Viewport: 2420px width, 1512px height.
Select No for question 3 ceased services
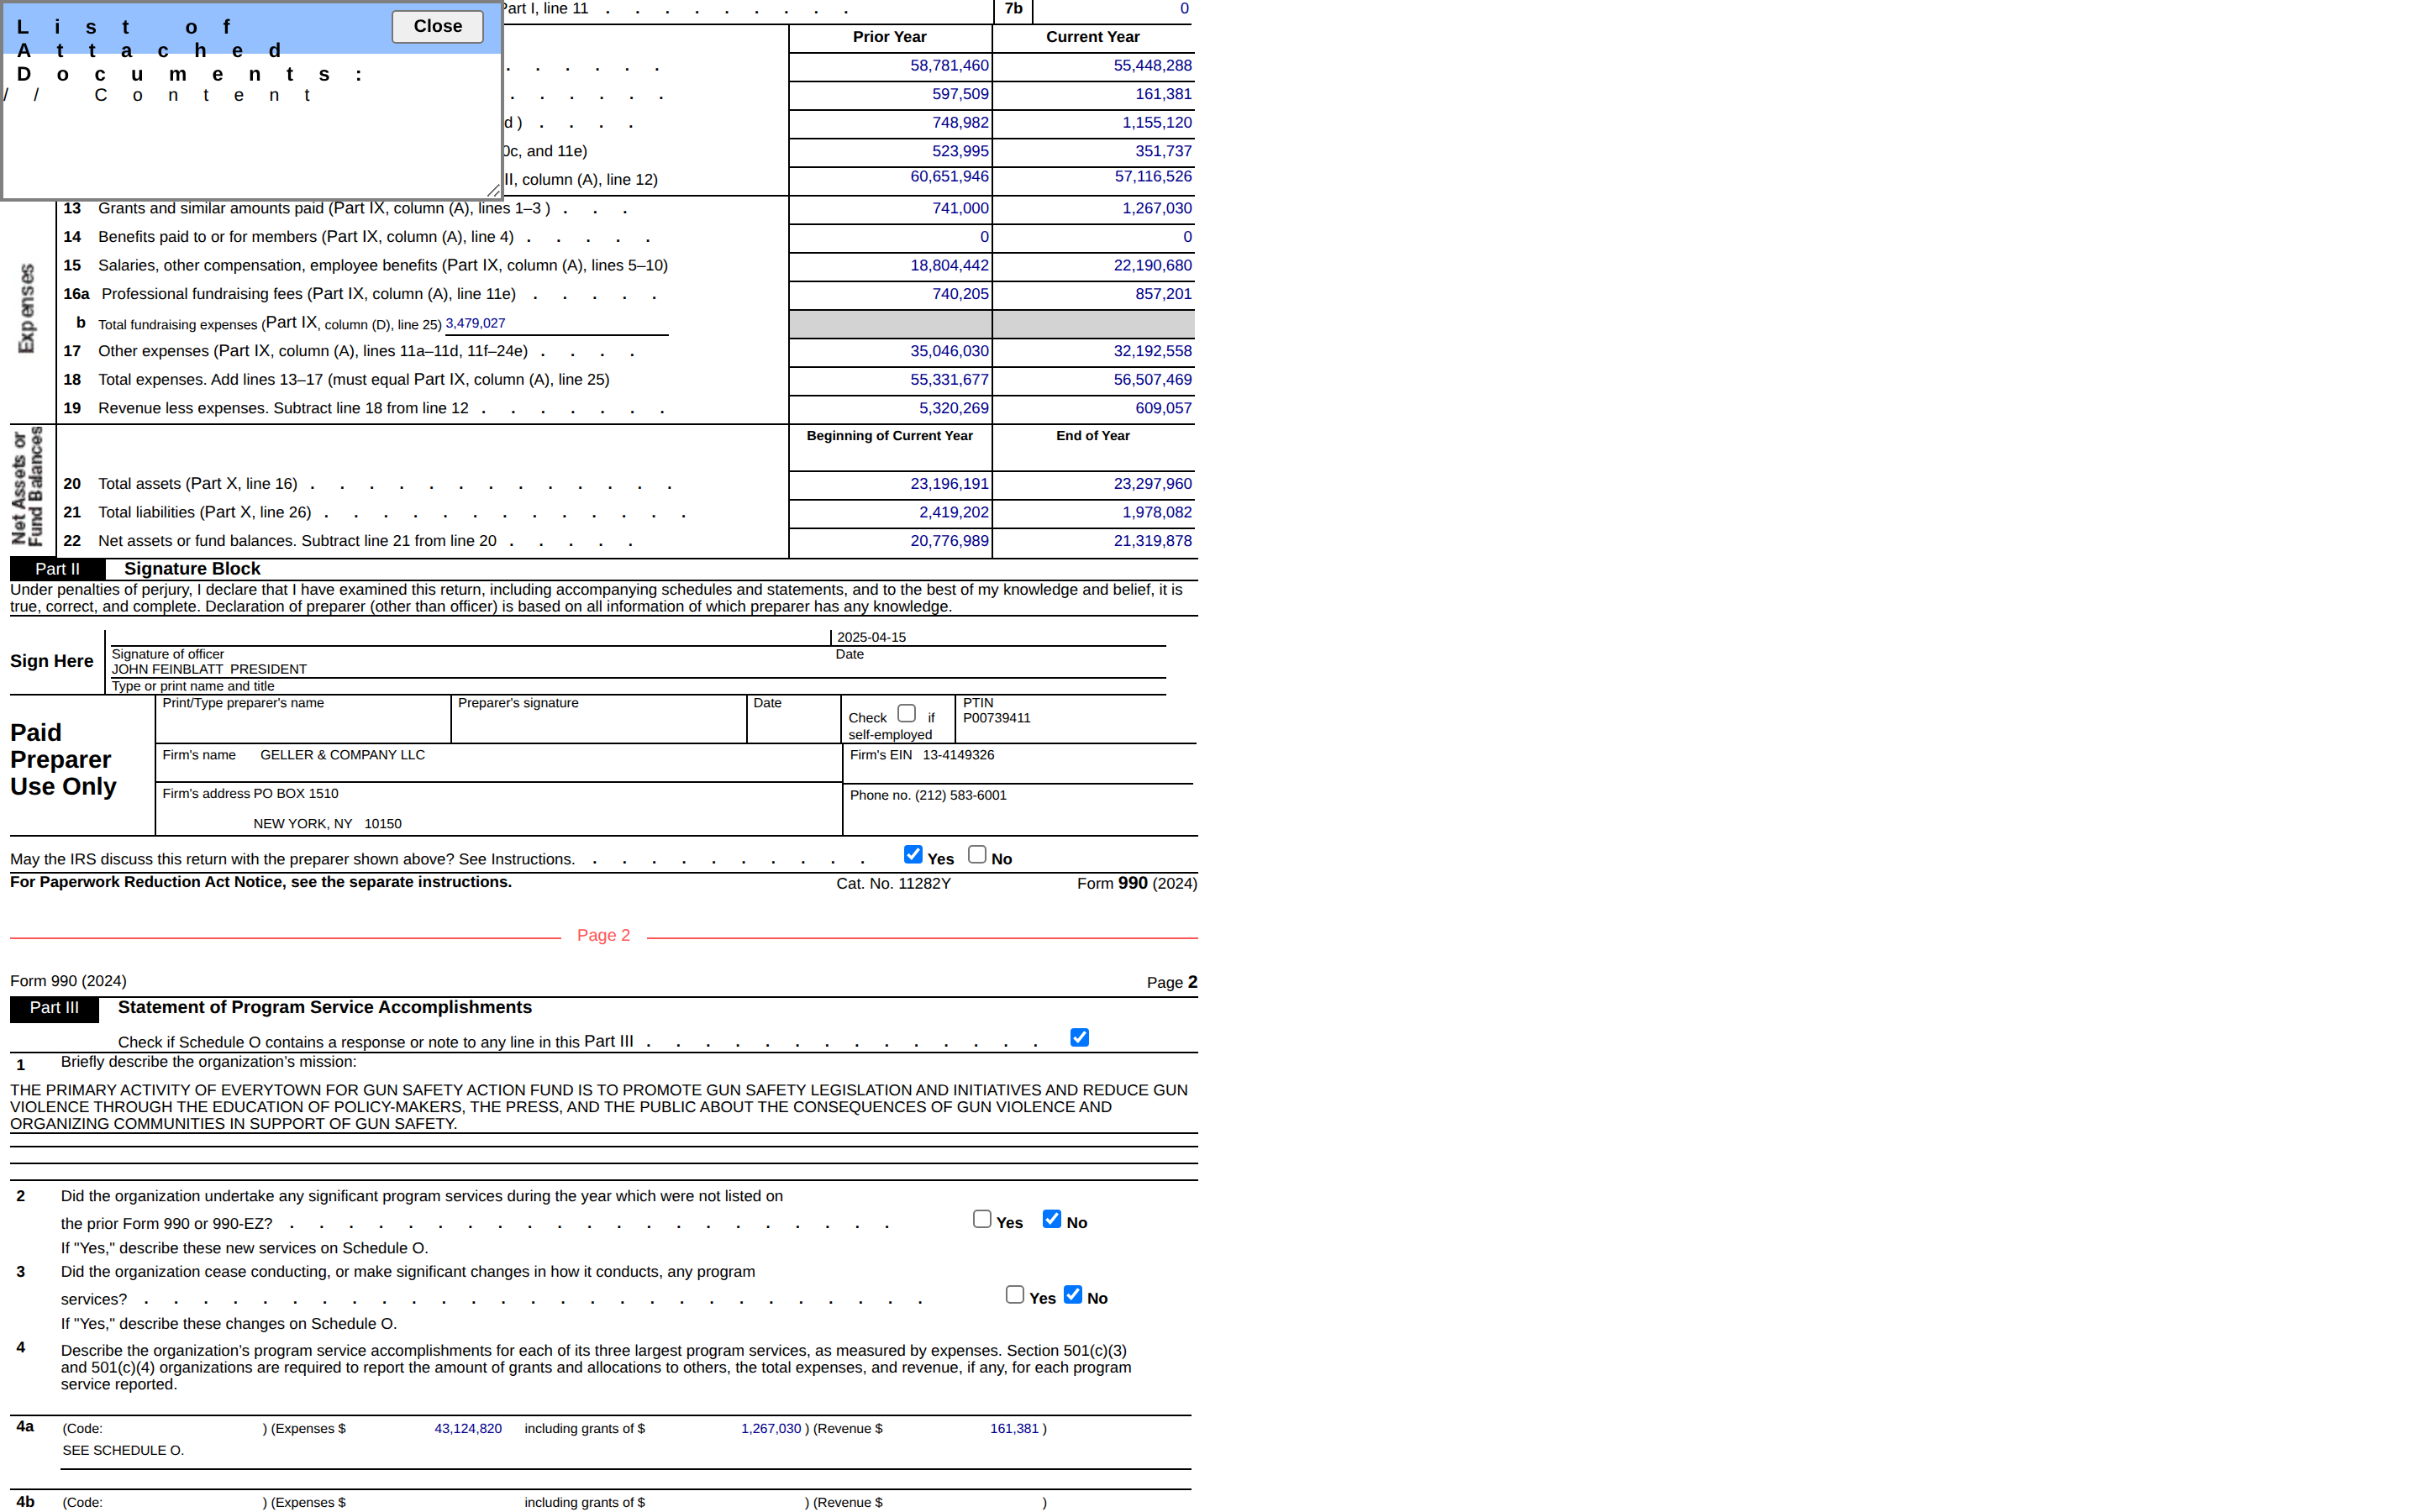click(1073, 1294)
